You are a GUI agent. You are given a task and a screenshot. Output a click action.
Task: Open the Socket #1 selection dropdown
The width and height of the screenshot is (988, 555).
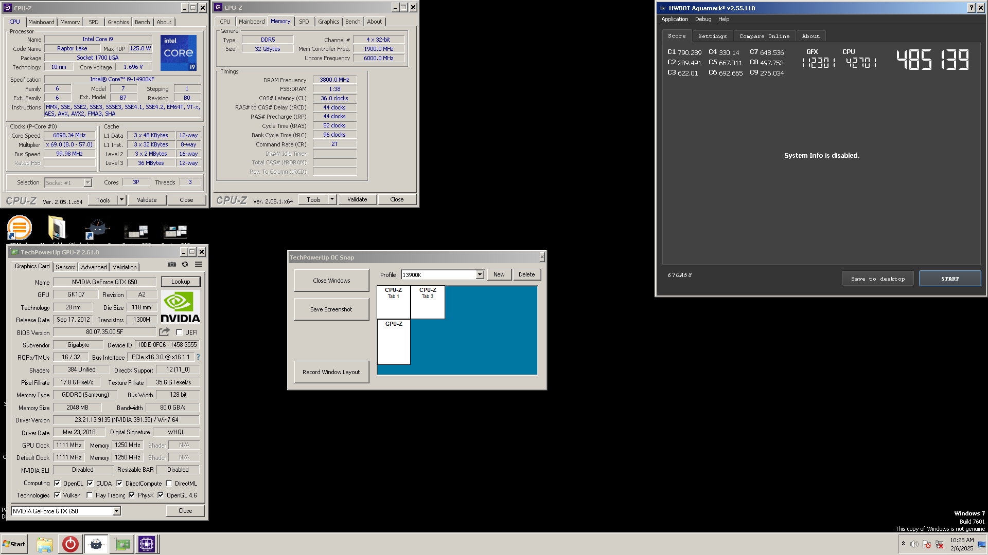pos(87,182)
